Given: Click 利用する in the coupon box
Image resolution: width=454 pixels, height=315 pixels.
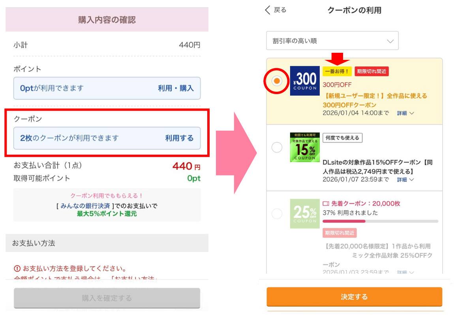Looking at the screenshot, I should tap(179, 138).
